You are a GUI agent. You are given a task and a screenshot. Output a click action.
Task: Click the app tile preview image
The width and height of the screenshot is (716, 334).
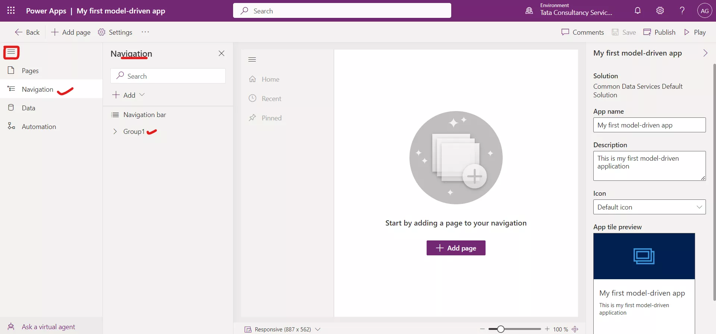point(644,256)
